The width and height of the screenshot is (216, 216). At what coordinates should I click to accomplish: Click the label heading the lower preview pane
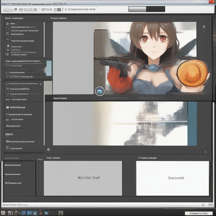click(x=60, y=98)
